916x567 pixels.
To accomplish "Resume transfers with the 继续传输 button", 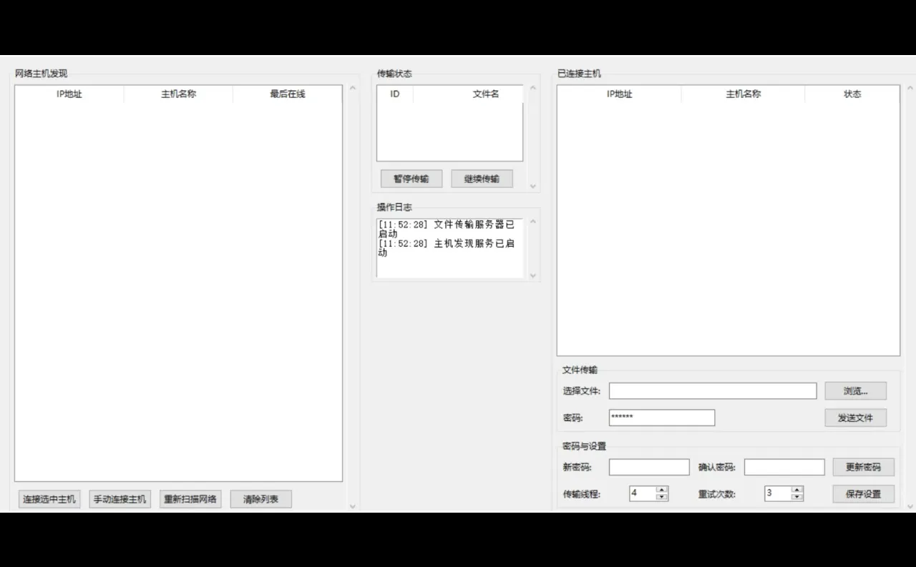I will point(482,178).
